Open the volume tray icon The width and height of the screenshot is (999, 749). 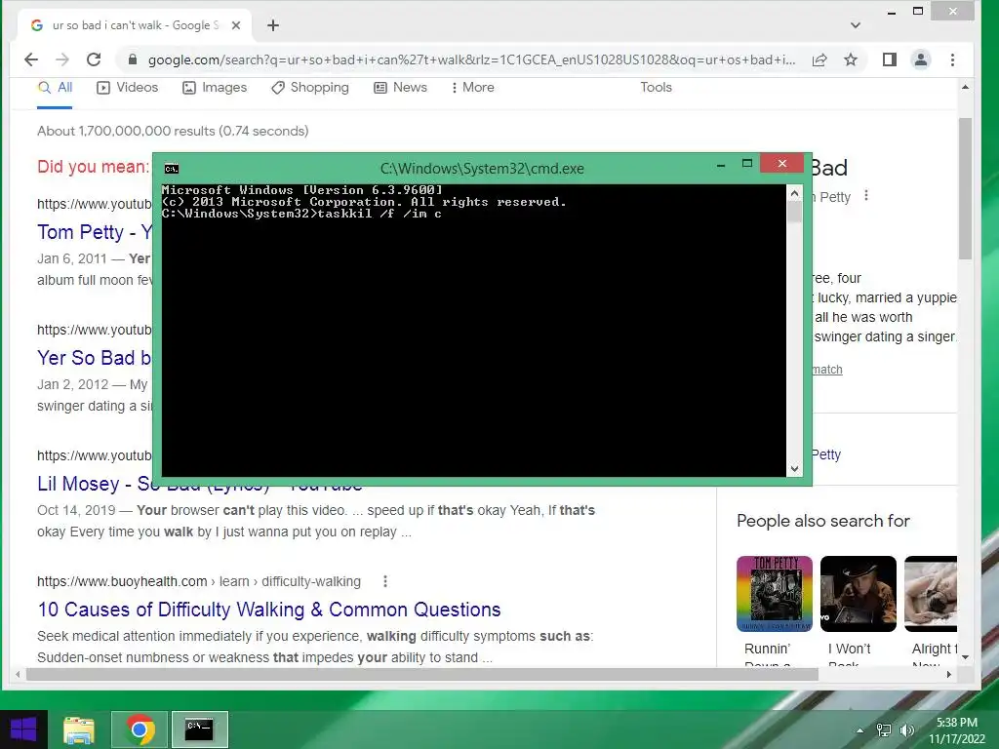(x=906, y=730)
